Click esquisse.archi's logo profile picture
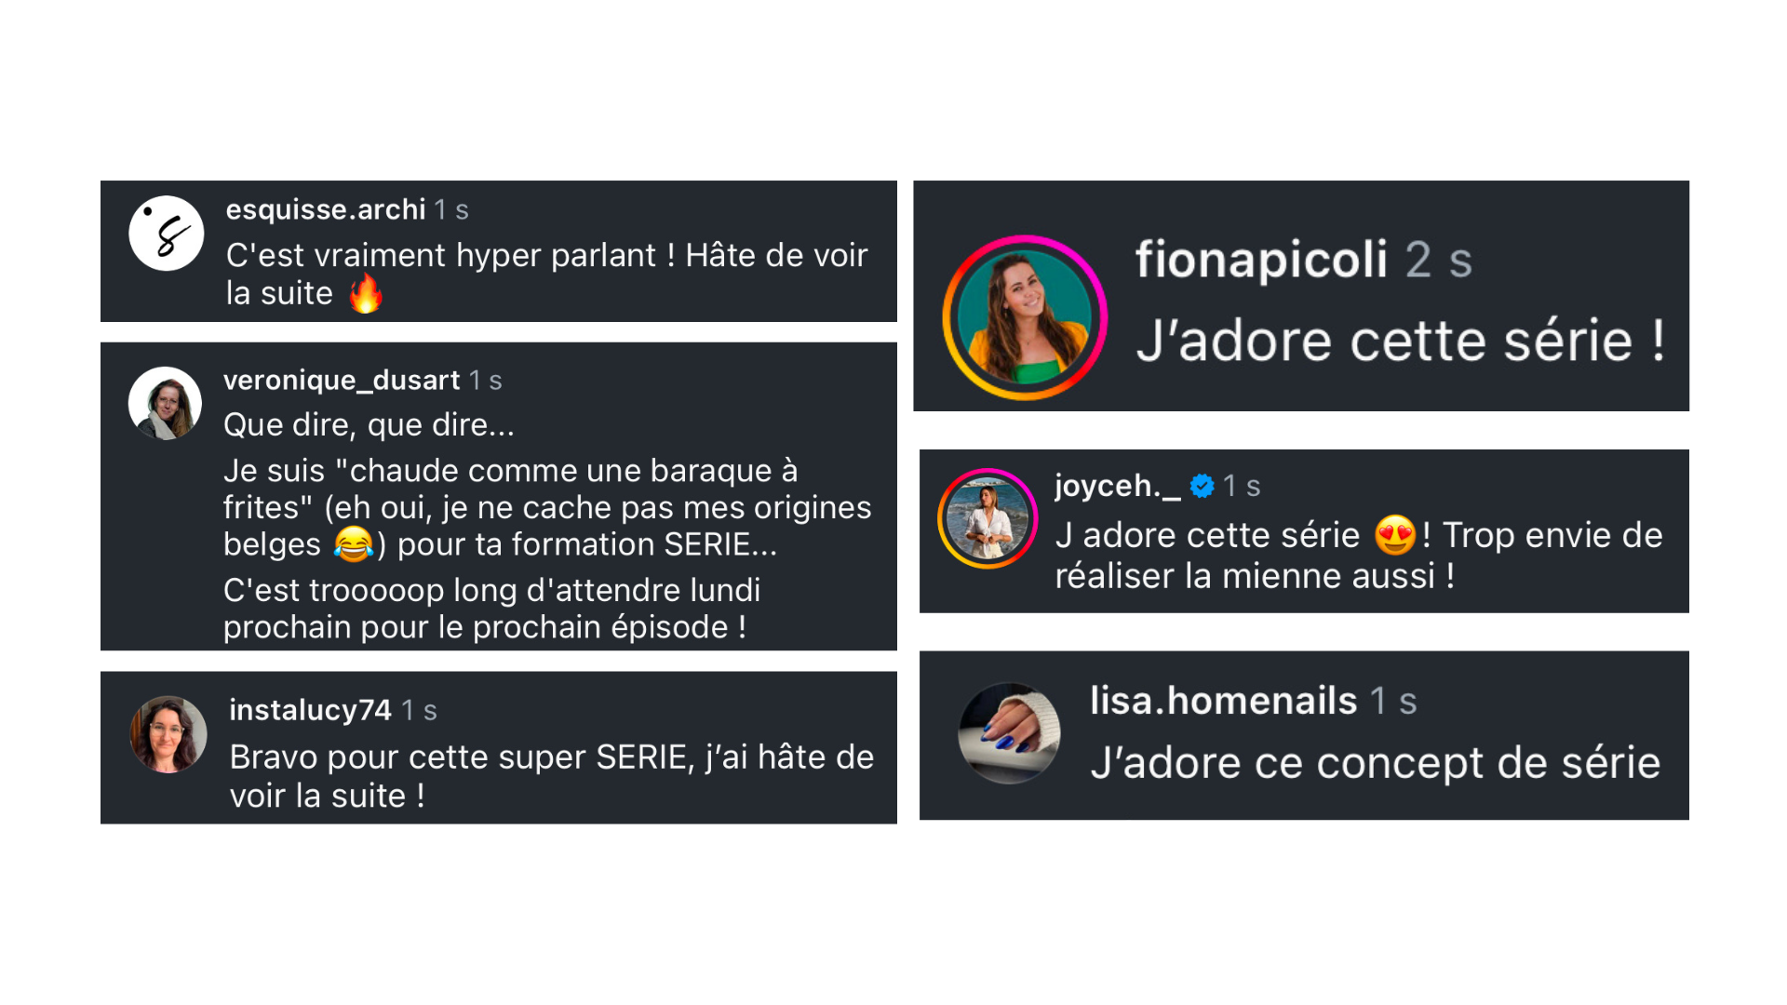This screenshot has width=1787, height=1005. pyautogui.click(x=167, y=234)
